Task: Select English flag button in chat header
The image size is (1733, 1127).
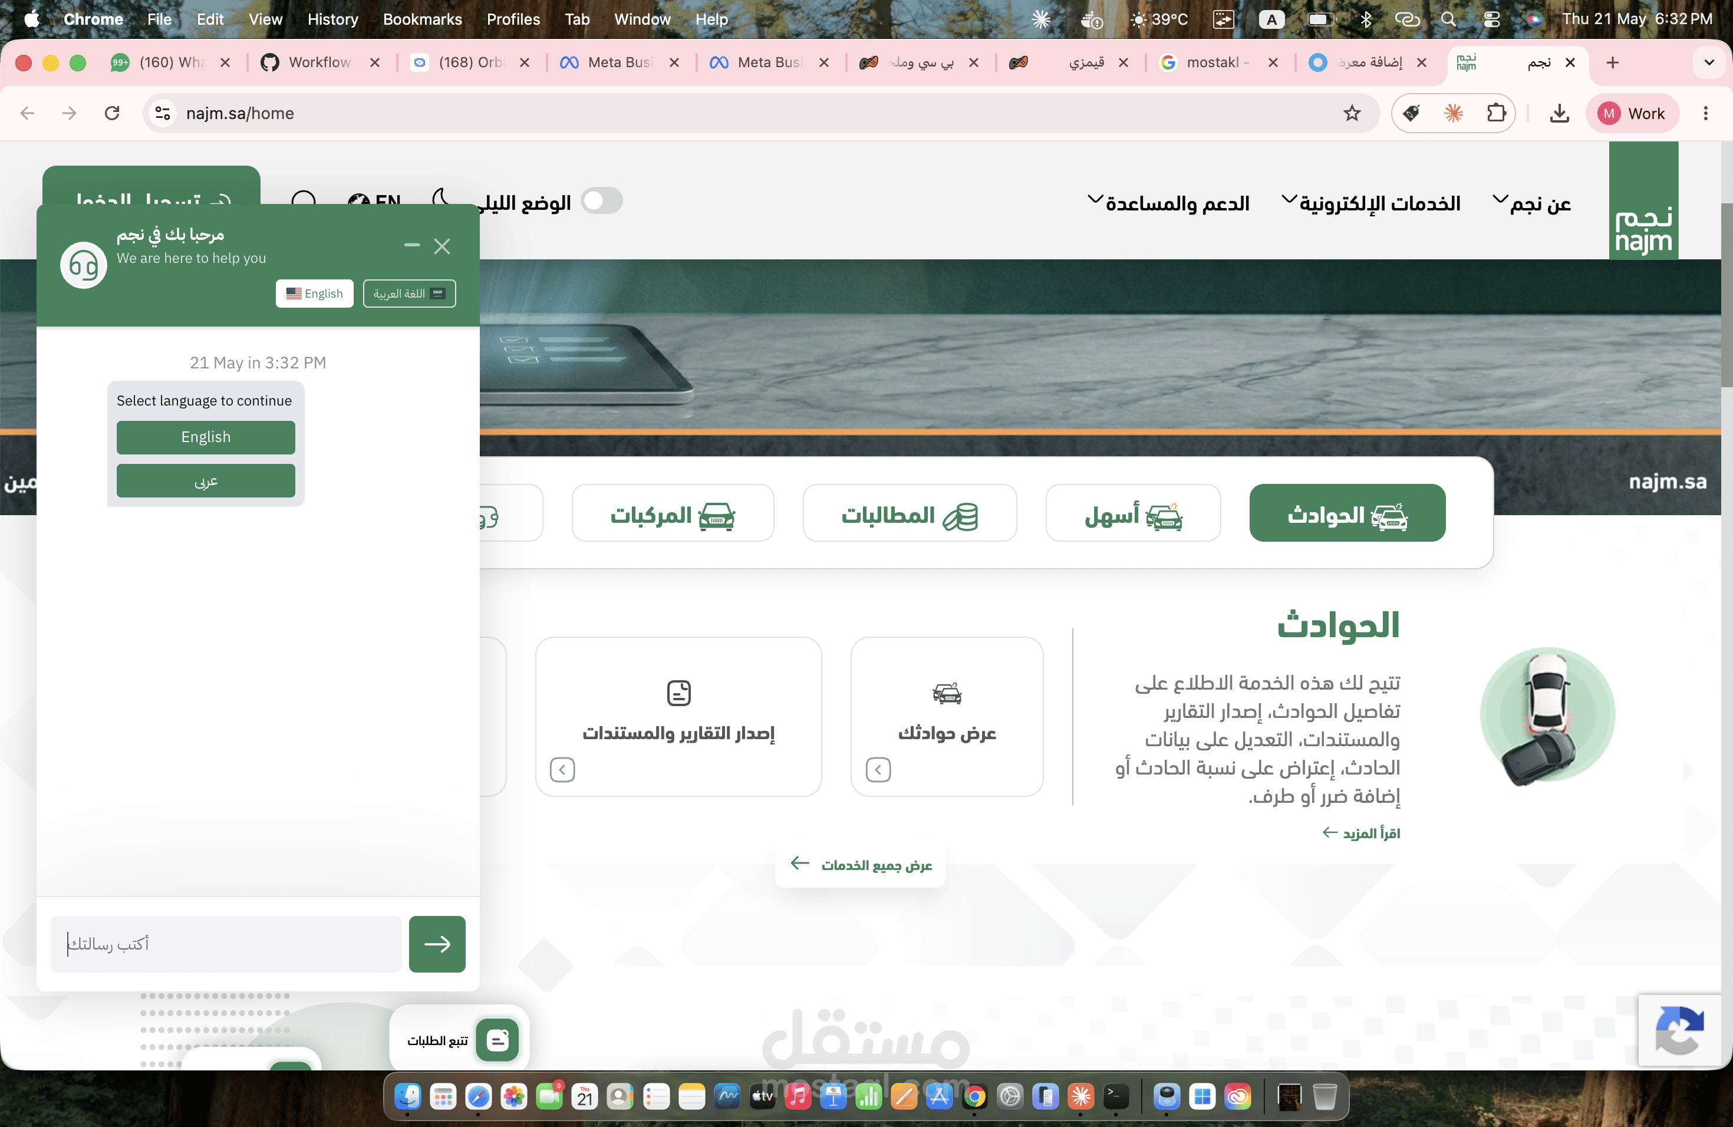Action: click(x=315, y=294)
